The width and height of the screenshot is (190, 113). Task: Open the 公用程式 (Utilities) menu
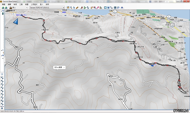[34, 4]
